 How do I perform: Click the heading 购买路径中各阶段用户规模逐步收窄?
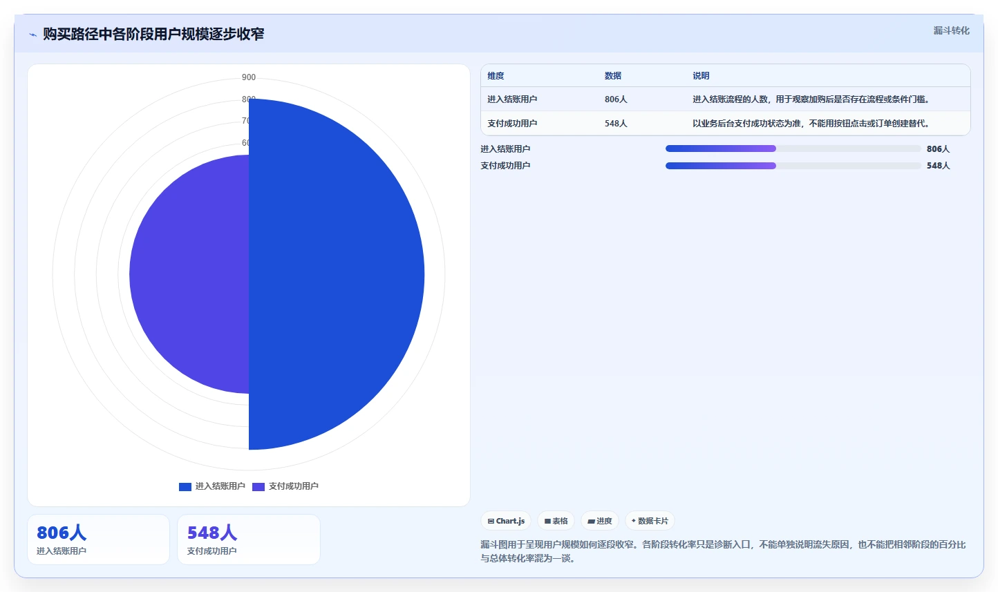[153, 34]
